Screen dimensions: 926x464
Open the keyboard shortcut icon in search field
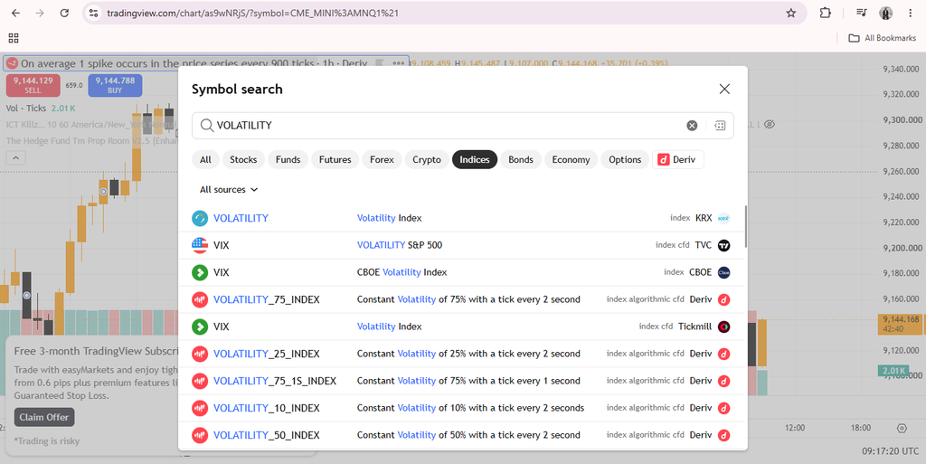719,125
